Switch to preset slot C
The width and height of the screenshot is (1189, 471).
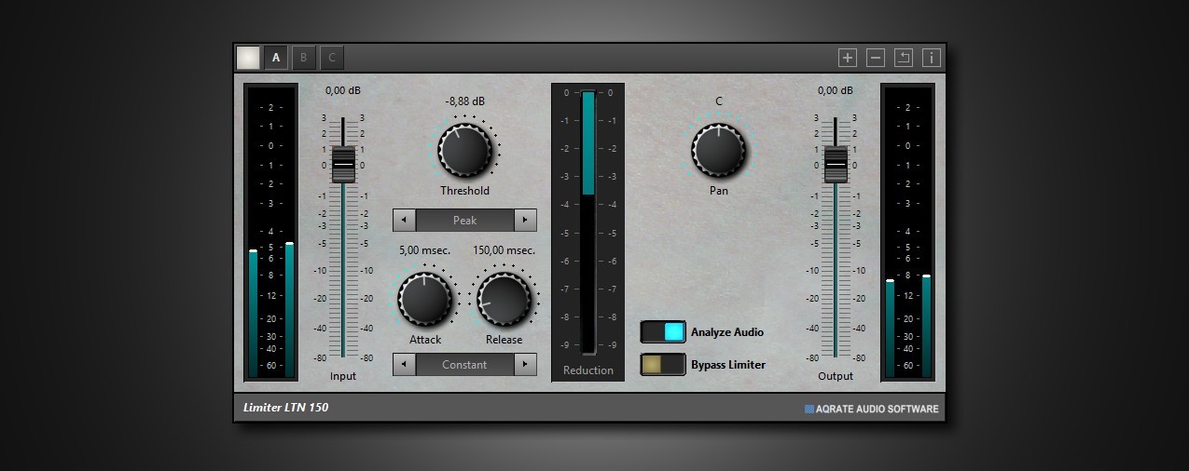coord(332,58)
